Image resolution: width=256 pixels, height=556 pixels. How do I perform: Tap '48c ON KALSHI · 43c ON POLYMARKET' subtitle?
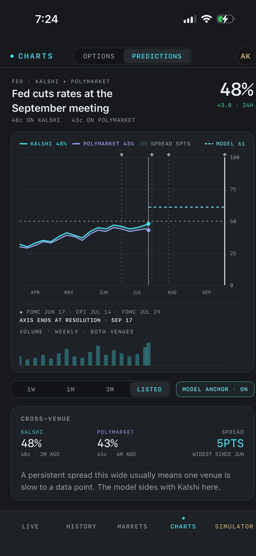[74, 120]
